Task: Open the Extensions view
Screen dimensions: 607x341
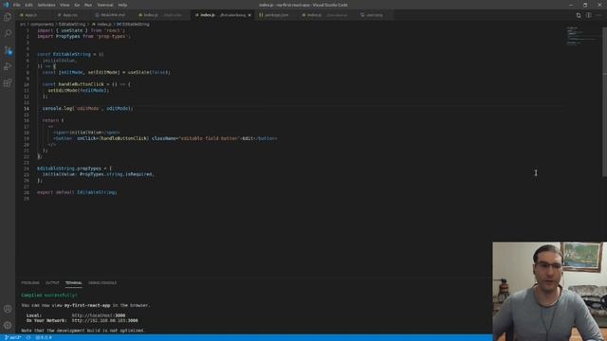Action: (x=8, y=83)
